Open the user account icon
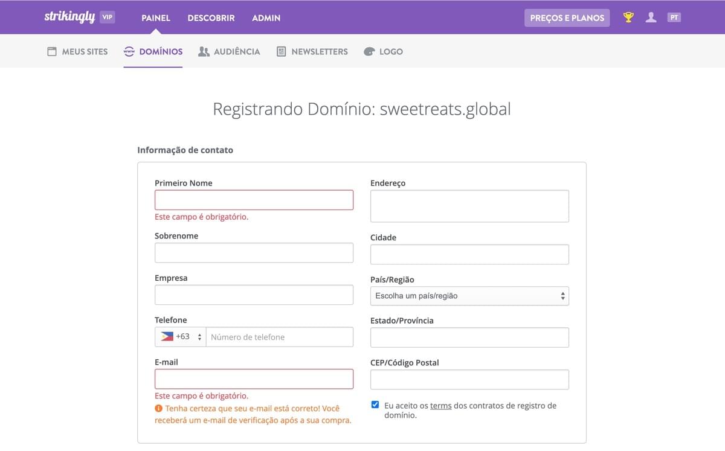725x451 pixels. click(x=651, y=18)
